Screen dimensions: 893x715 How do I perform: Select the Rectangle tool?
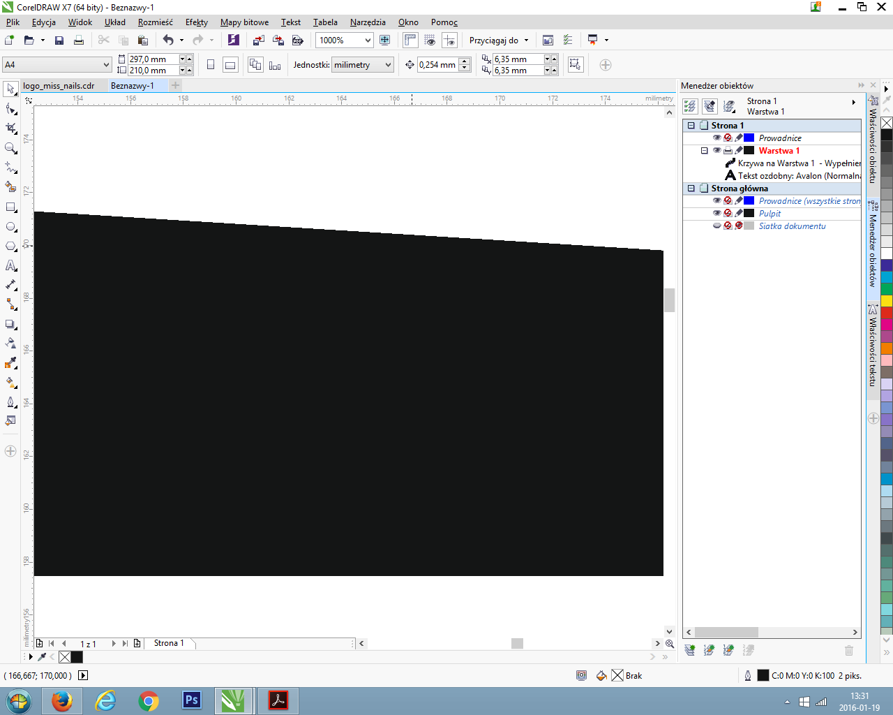pos(10,207)
